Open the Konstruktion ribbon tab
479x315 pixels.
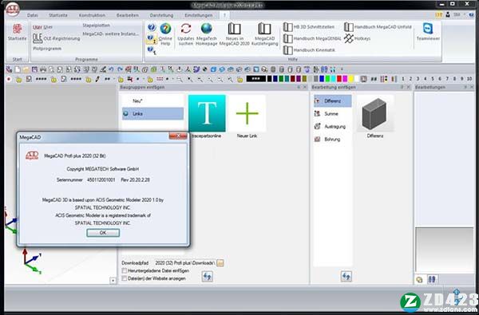coord(92,15)
